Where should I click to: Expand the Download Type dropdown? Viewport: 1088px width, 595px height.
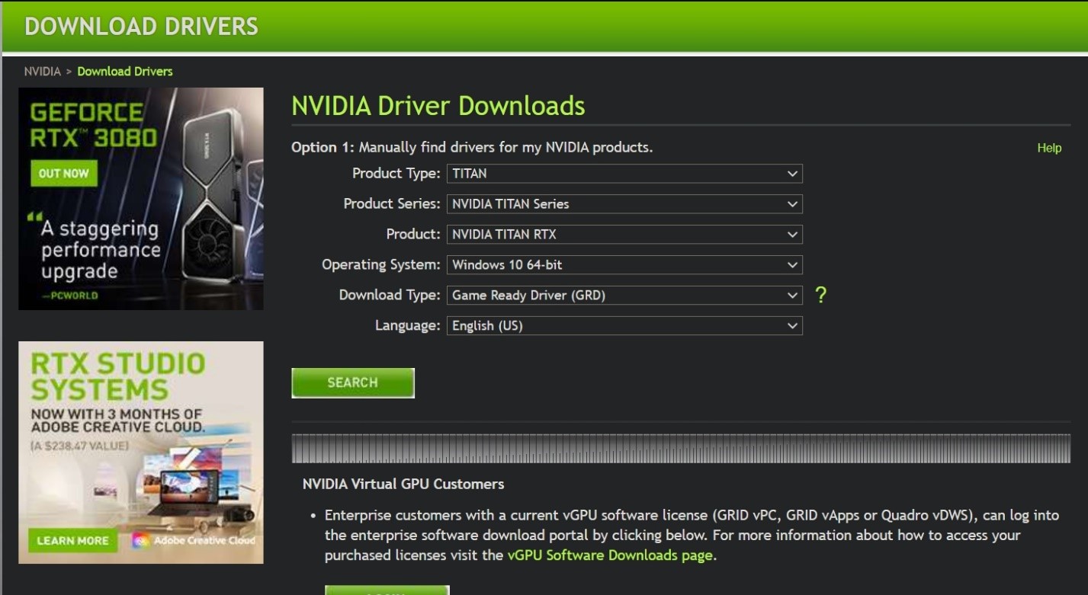624,296
